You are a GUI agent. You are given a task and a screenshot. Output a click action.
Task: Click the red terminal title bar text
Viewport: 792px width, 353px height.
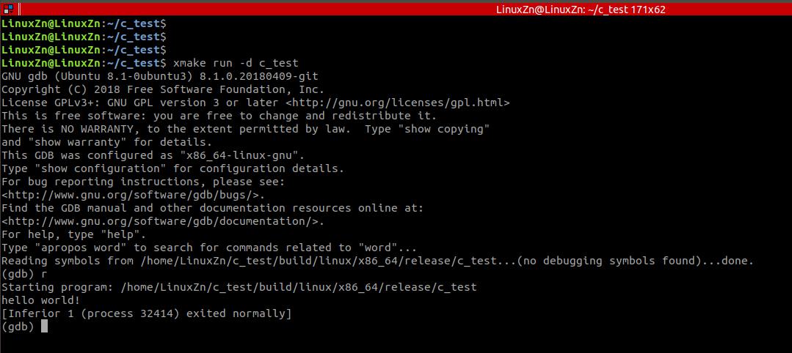tap(581, 9)
